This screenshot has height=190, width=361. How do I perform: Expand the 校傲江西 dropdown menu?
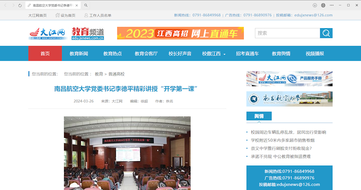click(214, 54)
